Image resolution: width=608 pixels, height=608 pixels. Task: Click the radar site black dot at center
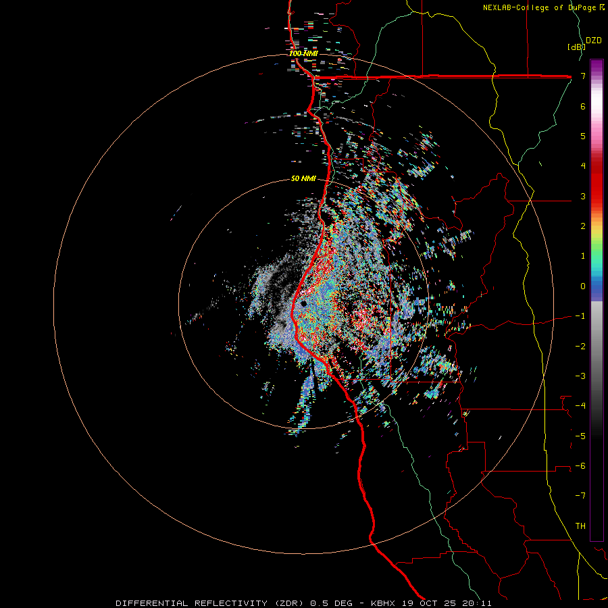(303, 303)
